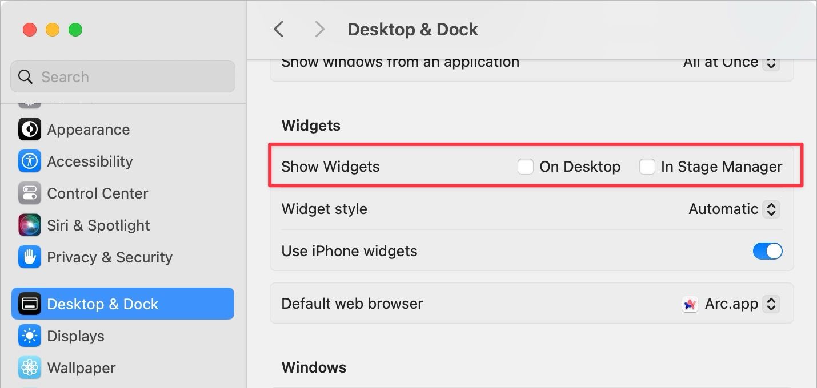Click the Privacy & Security hand icon

(x=30, y=257)
